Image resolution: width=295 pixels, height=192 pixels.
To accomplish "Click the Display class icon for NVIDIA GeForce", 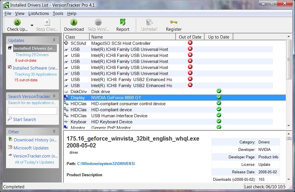I will (66, 97).
